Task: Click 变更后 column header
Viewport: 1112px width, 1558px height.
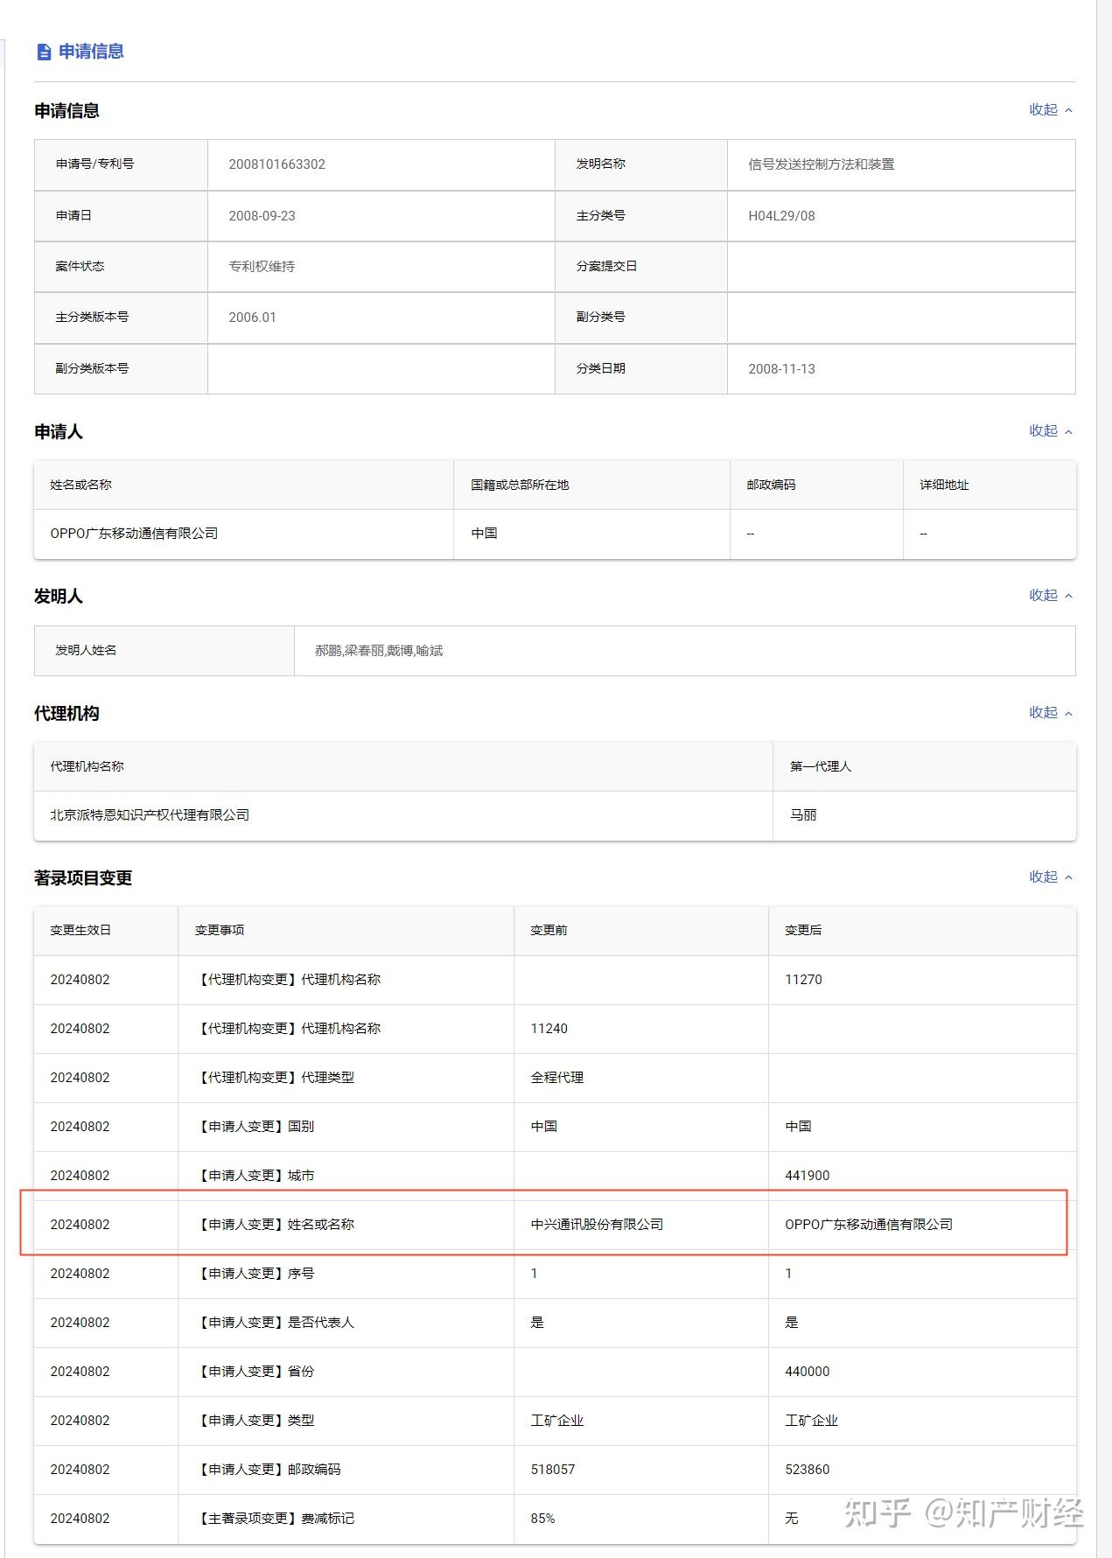Action: (803, 930)
